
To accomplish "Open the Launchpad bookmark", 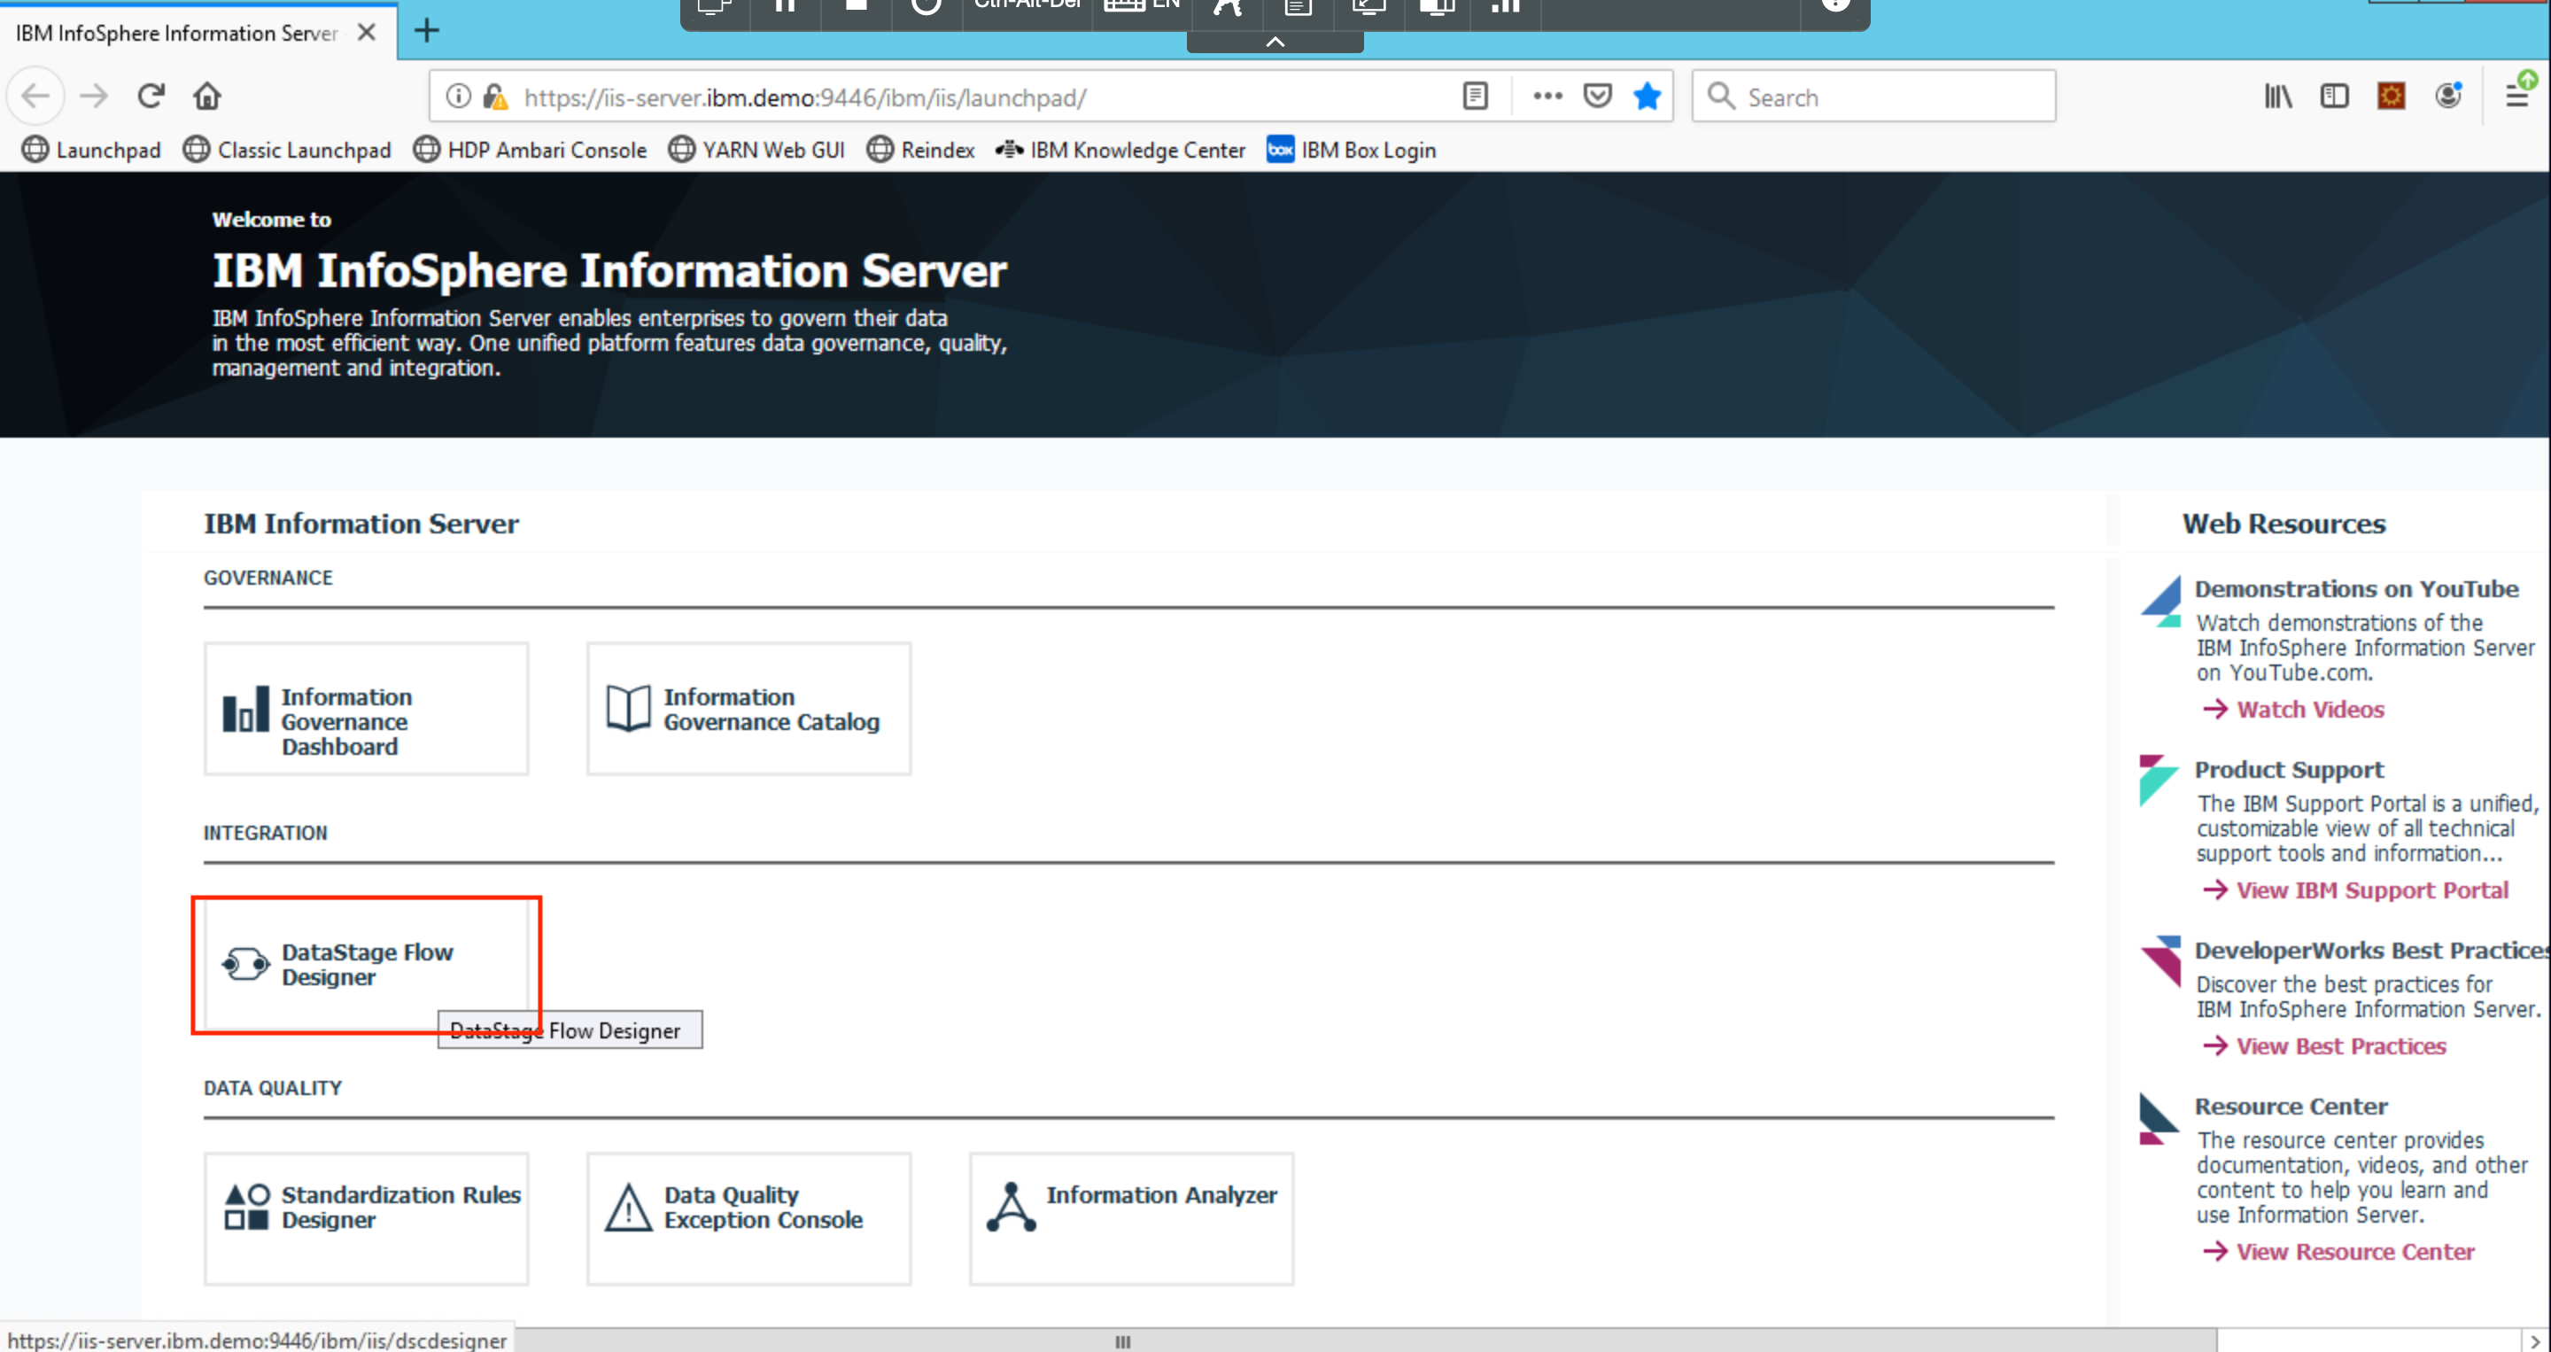I will [91, 150].
